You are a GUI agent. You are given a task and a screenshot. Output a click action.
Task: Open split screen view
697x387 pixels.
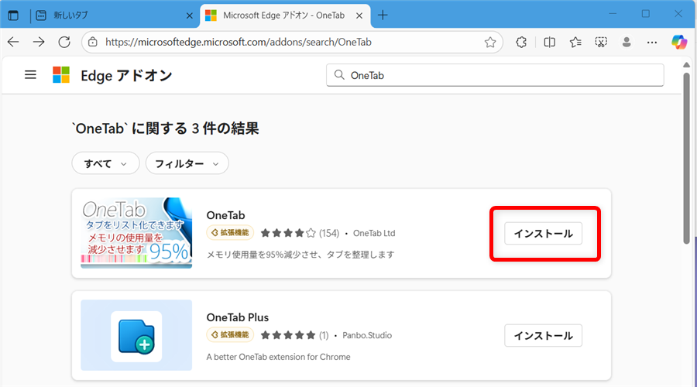(x=549, y=43)
